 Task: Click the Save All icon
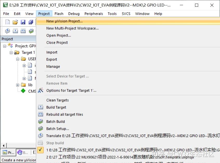point(31,22)
